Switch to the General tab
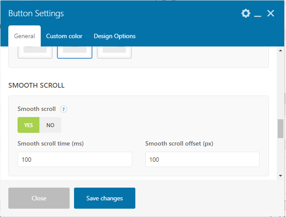The image size is (286, 217). click(25, 36)
